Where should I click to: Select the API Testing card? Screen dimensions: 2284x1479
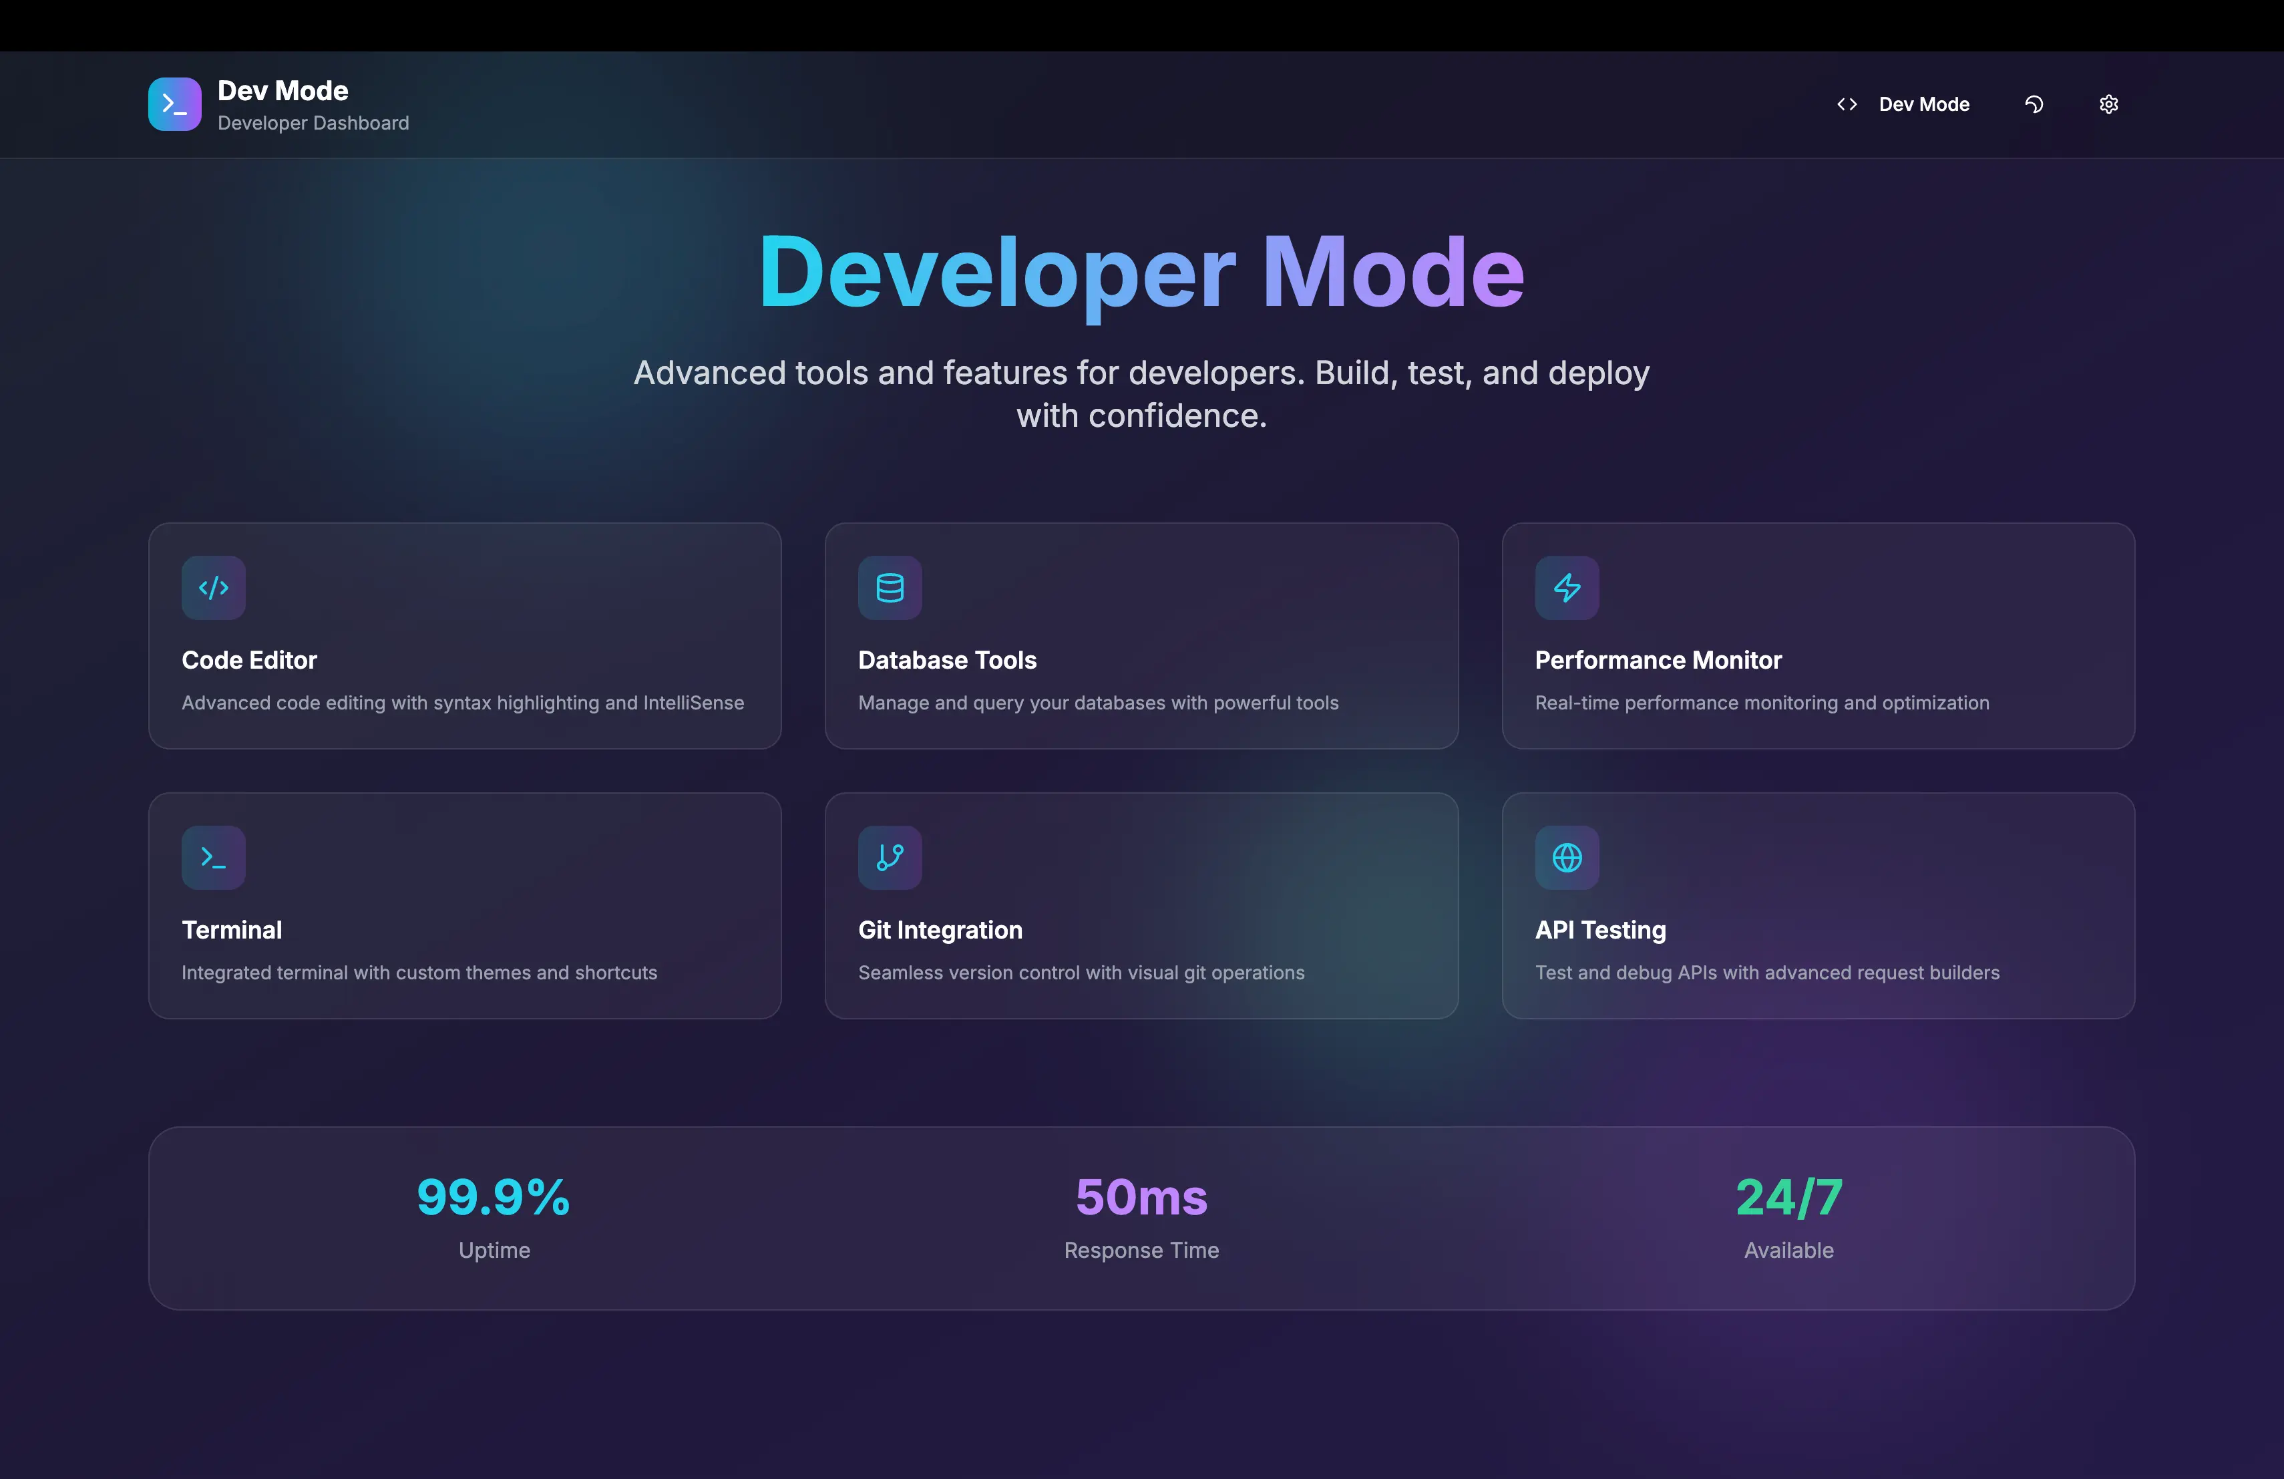tap(1819, 906)
